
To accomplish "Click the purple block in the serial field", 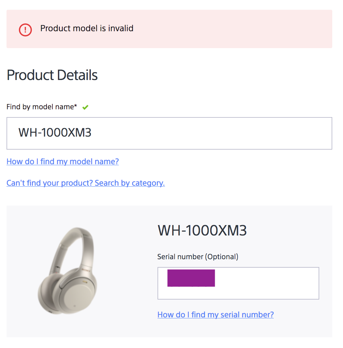I will point(191,278).
